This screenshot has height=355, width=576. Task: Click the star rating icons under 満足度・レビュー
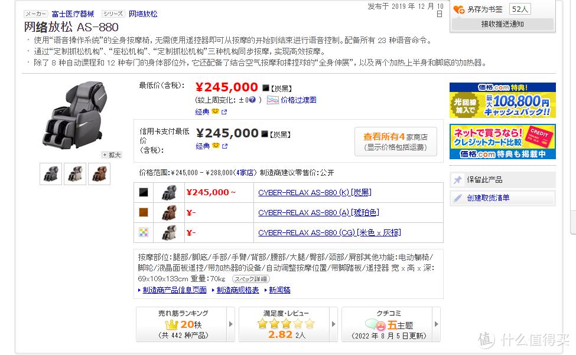point(285,323)
